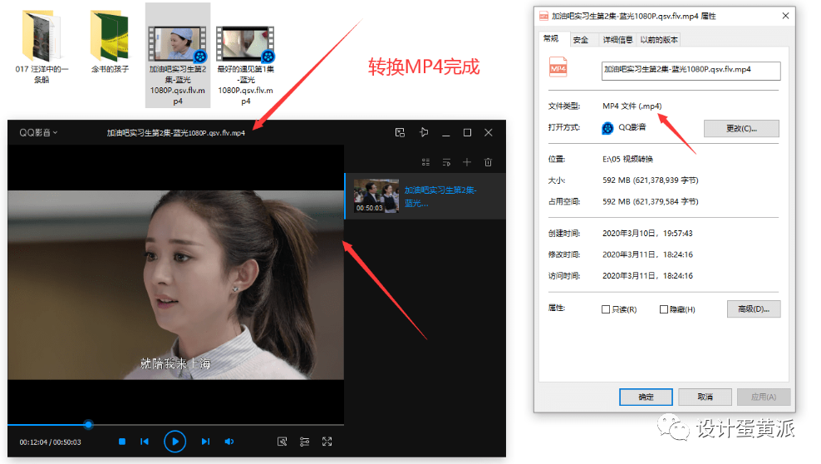Select playlist item 加油吧实习生第2集
This screenshot has height=464, width=821.
click(x=425, y=196)
